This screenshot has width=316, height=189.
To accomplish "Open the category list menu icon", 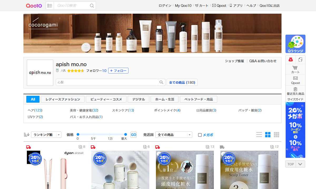I will (50, 6).
